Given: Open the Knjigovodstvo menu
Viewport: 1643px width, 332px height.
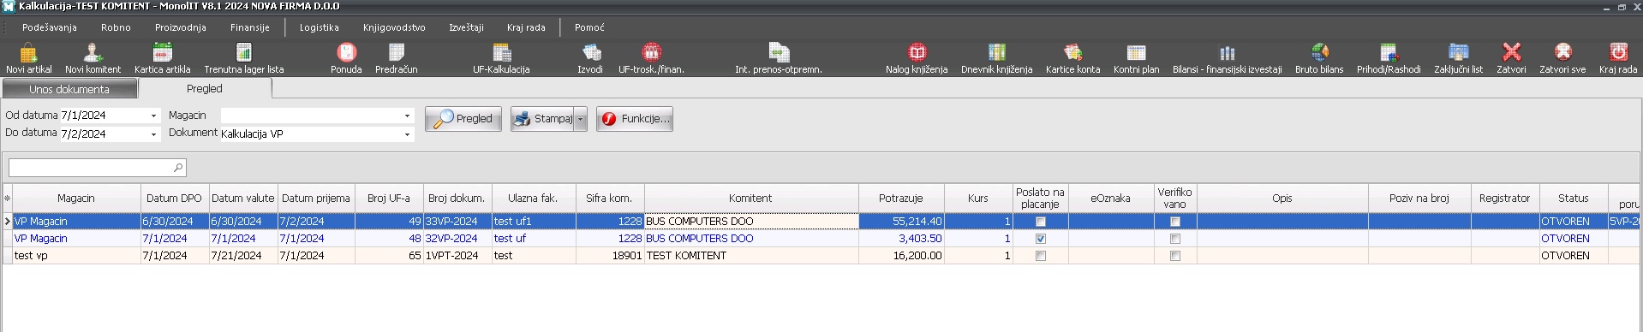Looking at the screenshot, I should point(394,27).
